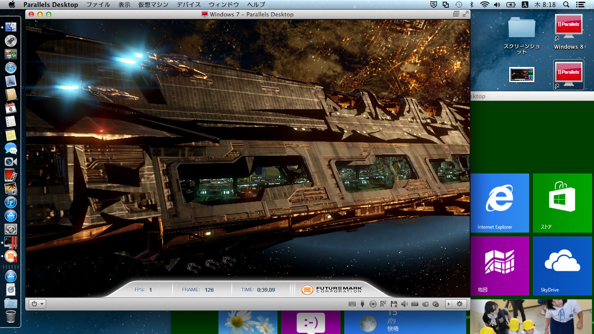
Task: Open iTunes music note icon in Dock
Action: click(x=10, y=202)
